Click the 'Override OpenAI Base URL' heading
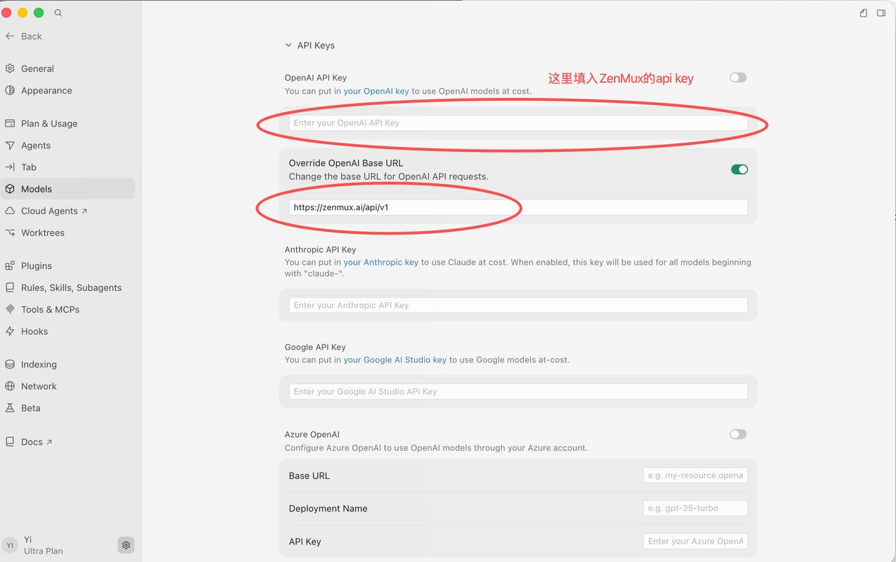 346,163
